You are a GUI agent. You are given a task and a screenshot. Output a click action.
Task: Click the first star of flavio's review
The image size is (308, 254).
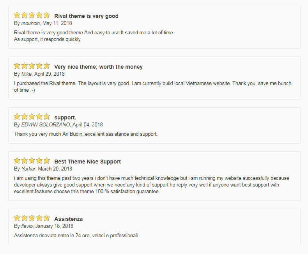click(x=17, y=218)
